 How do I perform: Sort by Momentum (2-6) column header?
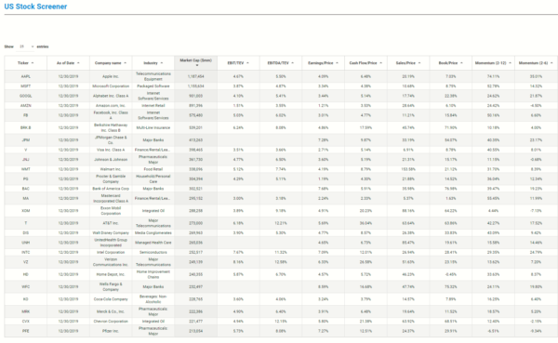[x=536, y=63]
